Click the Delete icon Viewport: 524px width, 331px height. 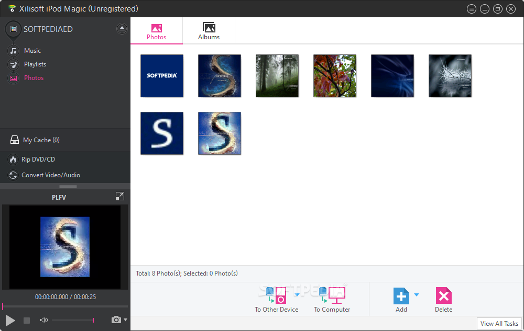pyautogui.click(x=443, y=295)
